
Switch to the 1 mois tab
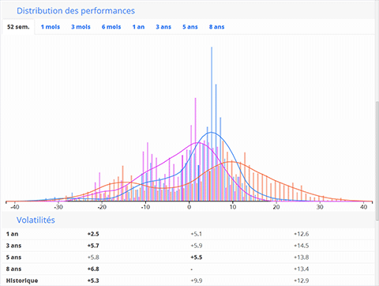tap(51, 27)
